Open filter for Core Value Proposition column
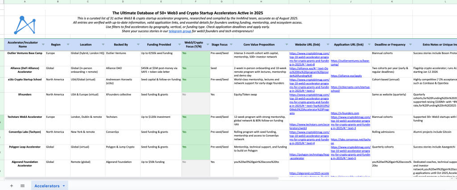457x190 pixels. click(287, 45)
